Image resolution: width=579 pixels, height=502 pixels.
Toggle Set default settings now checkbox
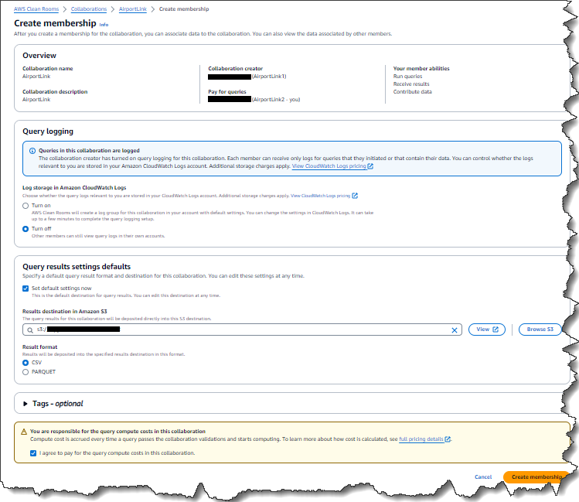click(x=26, y=288)
